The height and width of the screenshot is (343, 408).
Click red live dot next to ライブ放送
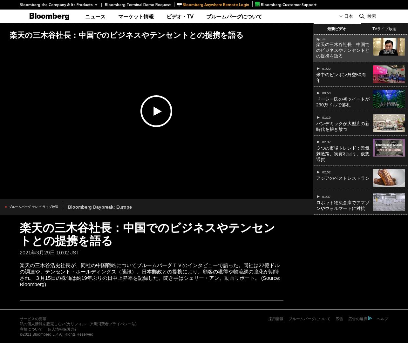pyautogui.click(x=6, y=207)
